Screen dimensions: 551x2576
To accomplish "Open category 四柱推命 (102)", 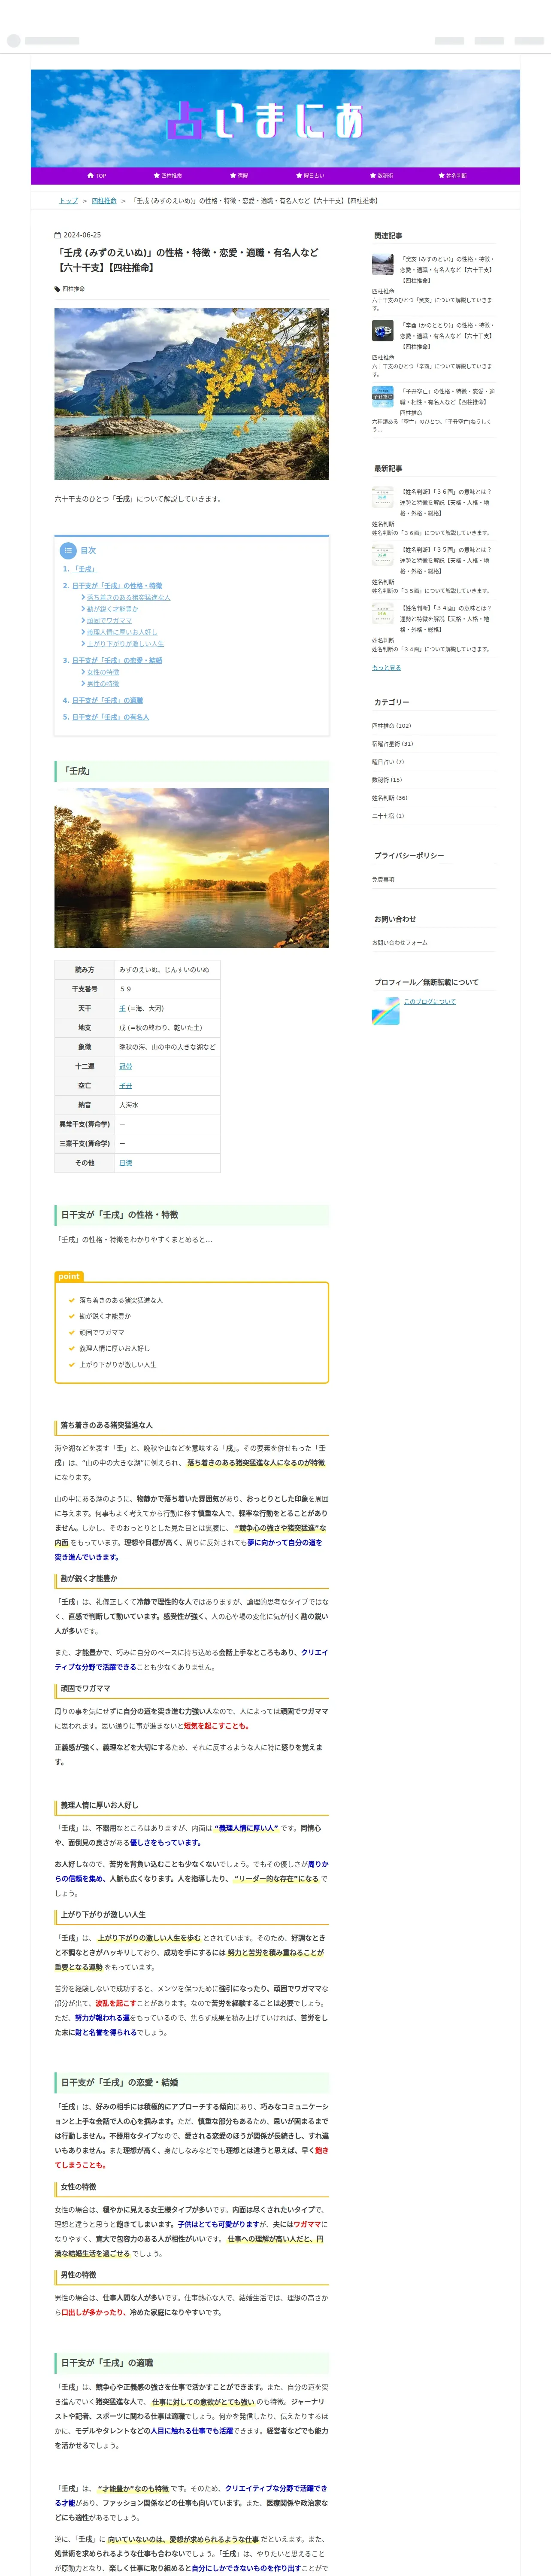I will pos(392,726).
